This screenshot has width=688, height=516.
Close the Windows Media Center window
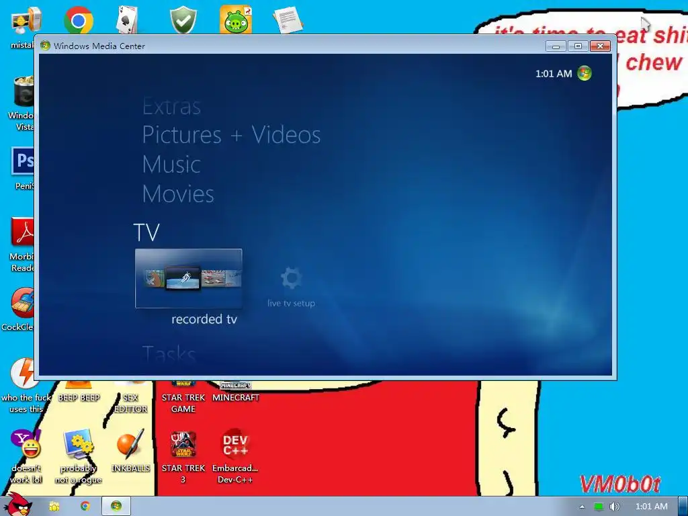coord(600,46)
